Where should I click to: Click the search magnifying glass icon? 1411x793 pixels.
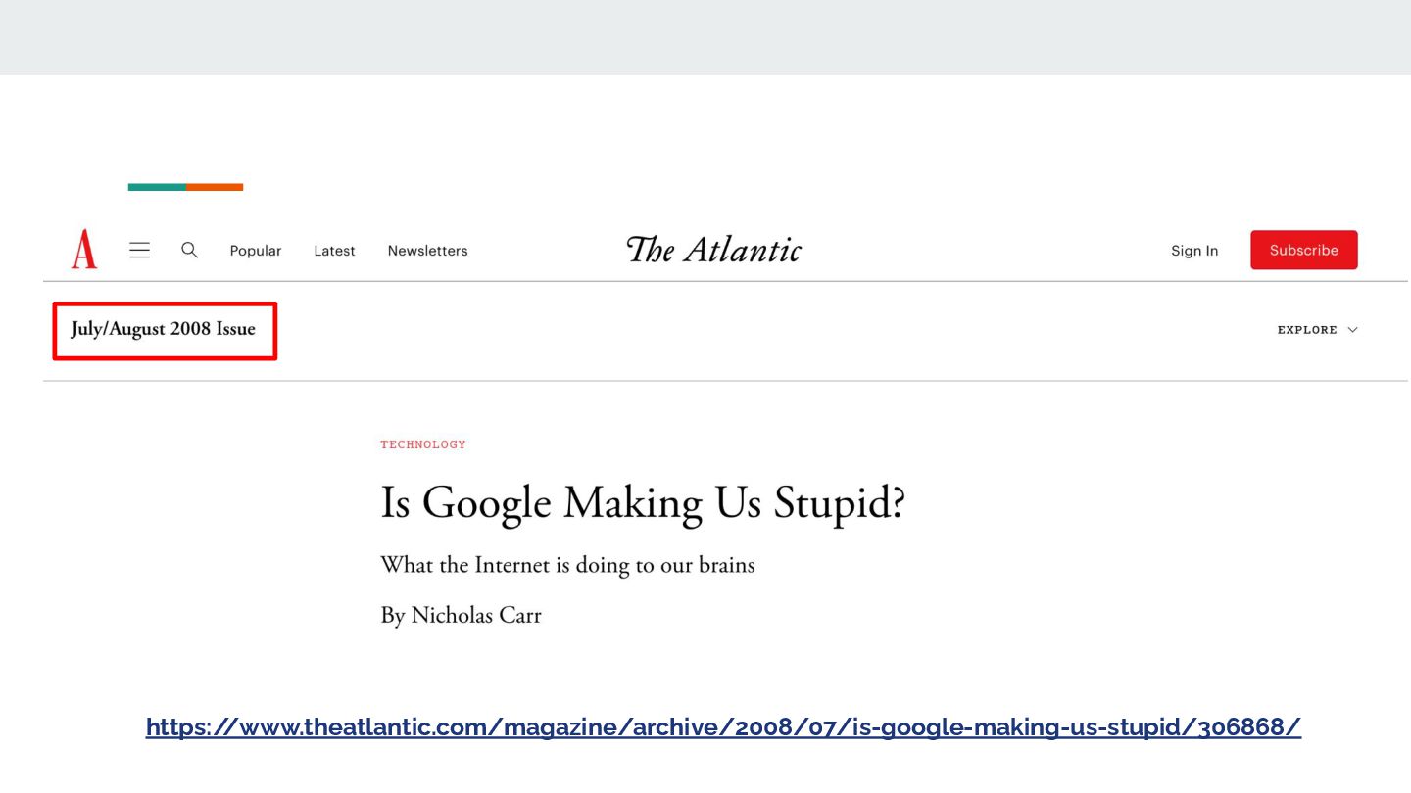point(189,251)
